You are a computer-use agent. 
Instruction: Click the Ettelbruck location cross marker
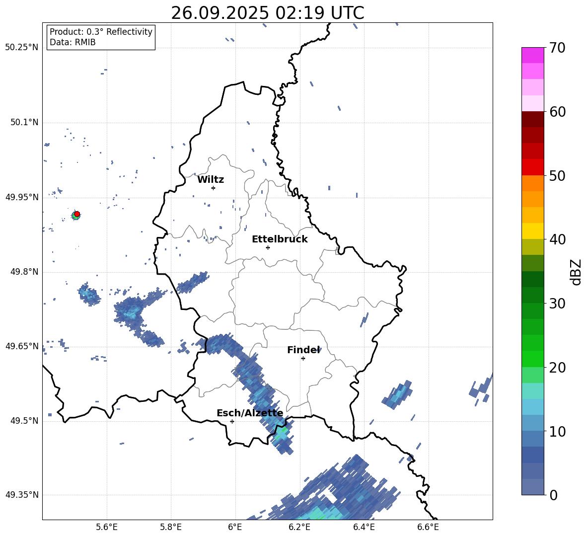(268, 247)
